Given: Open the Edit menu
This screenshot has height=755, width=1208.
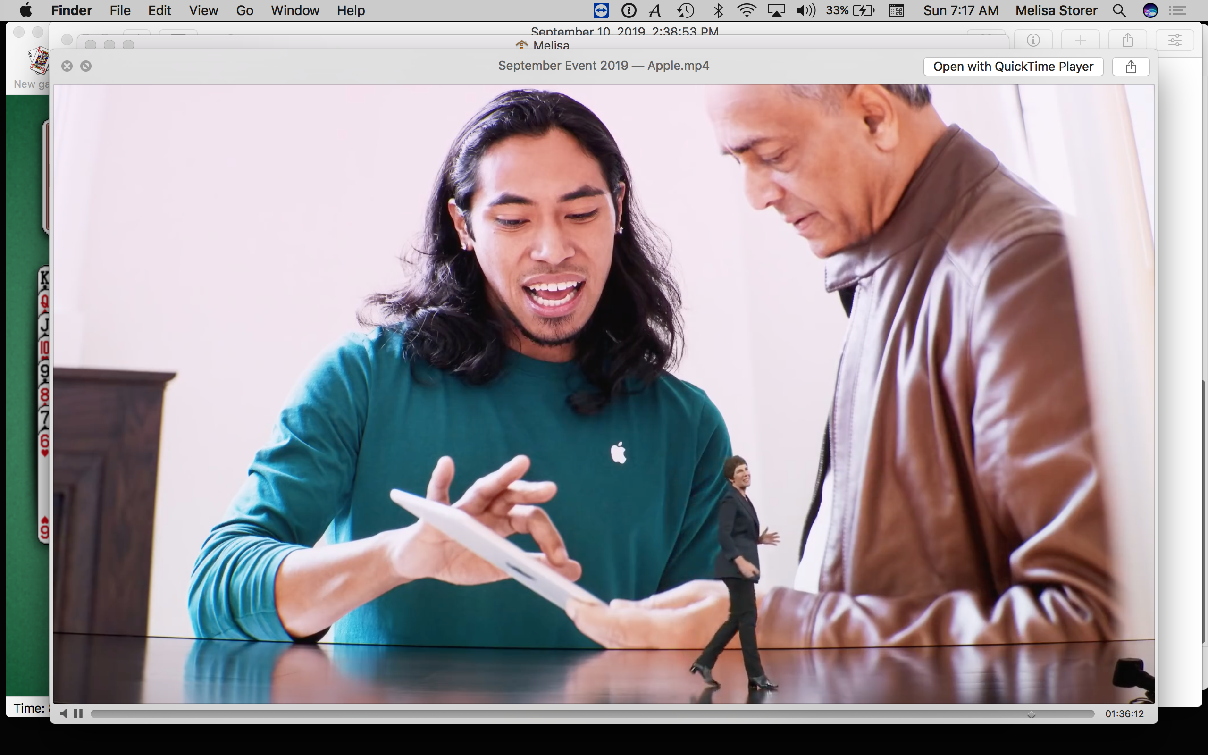Looking at the screenshot, I should [x=159, y=10].
